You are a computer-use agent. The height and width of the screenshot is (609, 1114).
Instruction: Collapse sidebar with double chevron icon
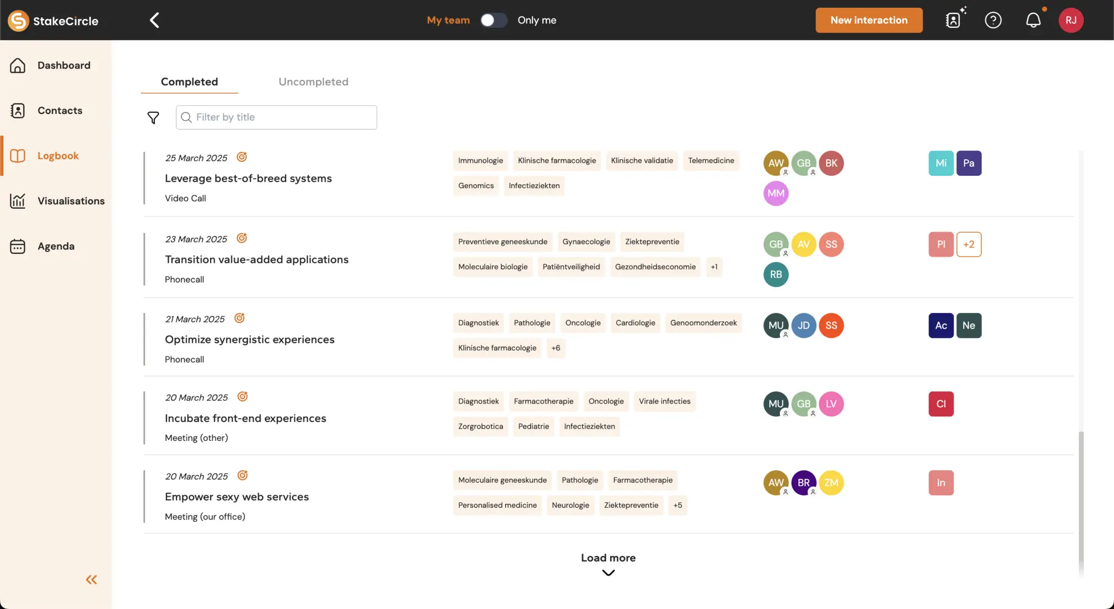91,579
